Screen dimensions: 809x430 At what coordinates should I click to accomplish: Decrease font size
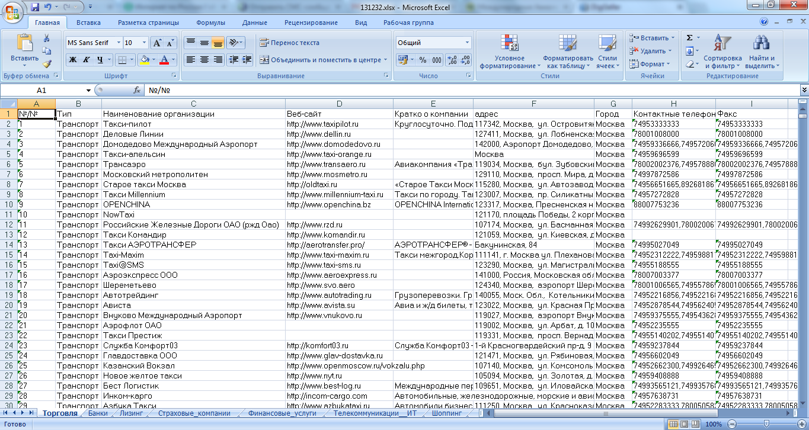coord(170,43)
